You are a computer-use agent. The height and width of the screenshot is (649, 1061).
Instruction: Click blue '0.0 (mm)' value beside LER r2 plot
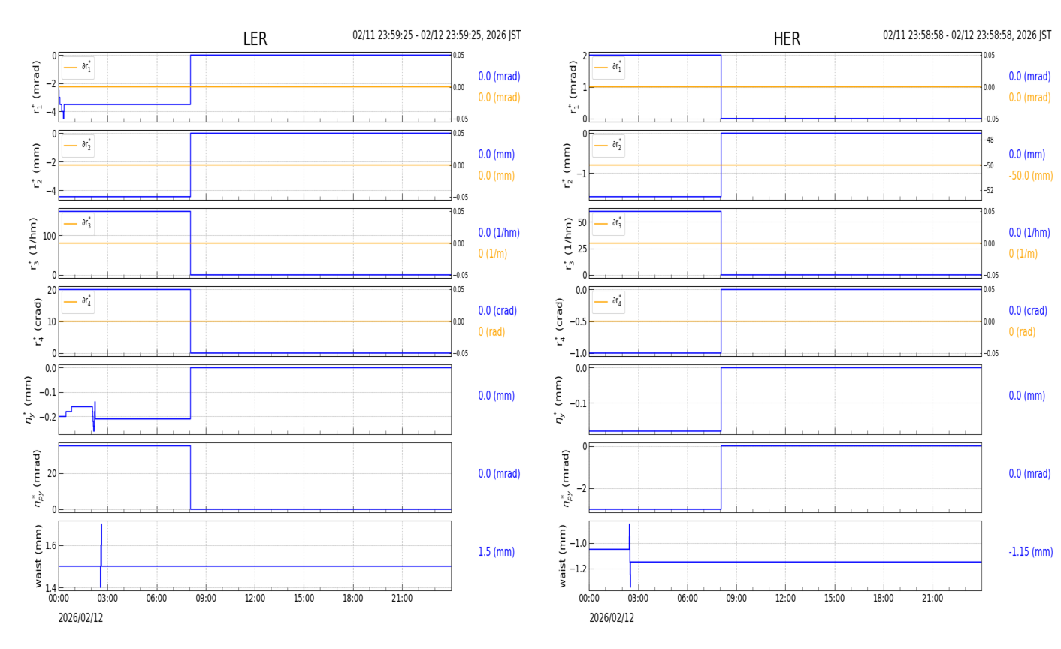coord(497,155)
